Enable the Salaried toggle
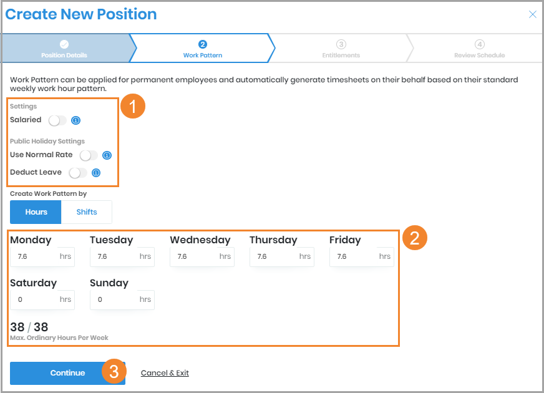The height and width of the screenshot is (393, 544). click(57, 120)
